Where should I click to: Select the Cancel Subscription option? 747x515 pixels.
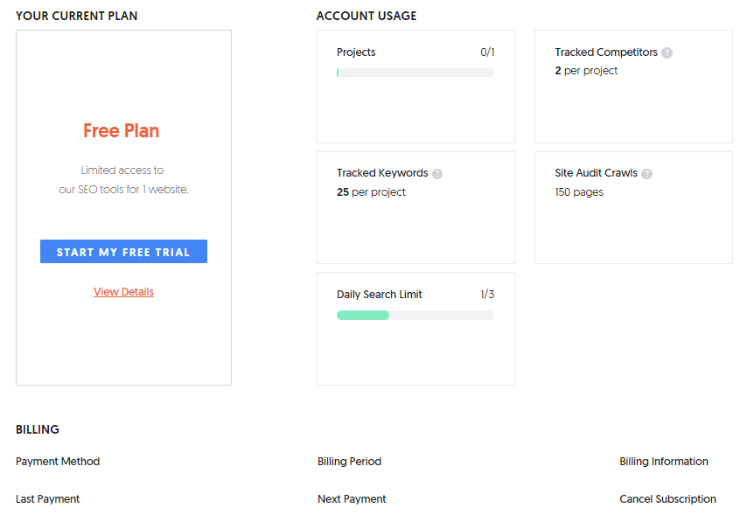click(x=667, y=499)
